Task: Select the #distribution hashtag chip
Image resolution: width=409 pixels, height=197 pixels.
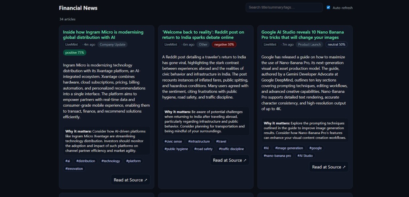Action: point(85,161)
